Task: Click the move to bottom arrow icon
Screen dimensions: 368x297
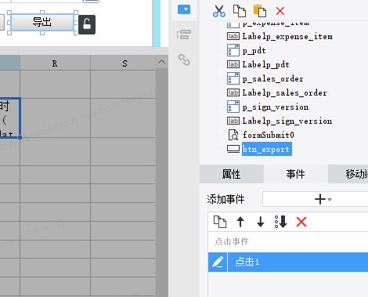Action: (281, 222)
